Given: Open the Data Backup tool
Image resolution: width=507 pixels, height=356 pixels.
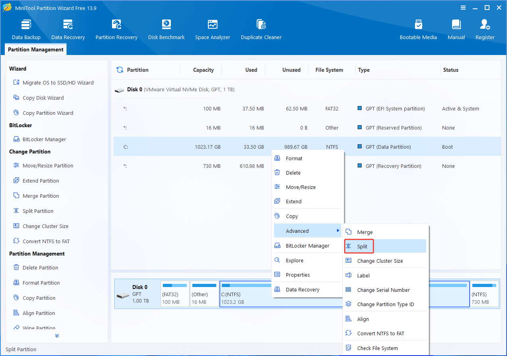Looking at the screenshot, I should tap(26, 30).
